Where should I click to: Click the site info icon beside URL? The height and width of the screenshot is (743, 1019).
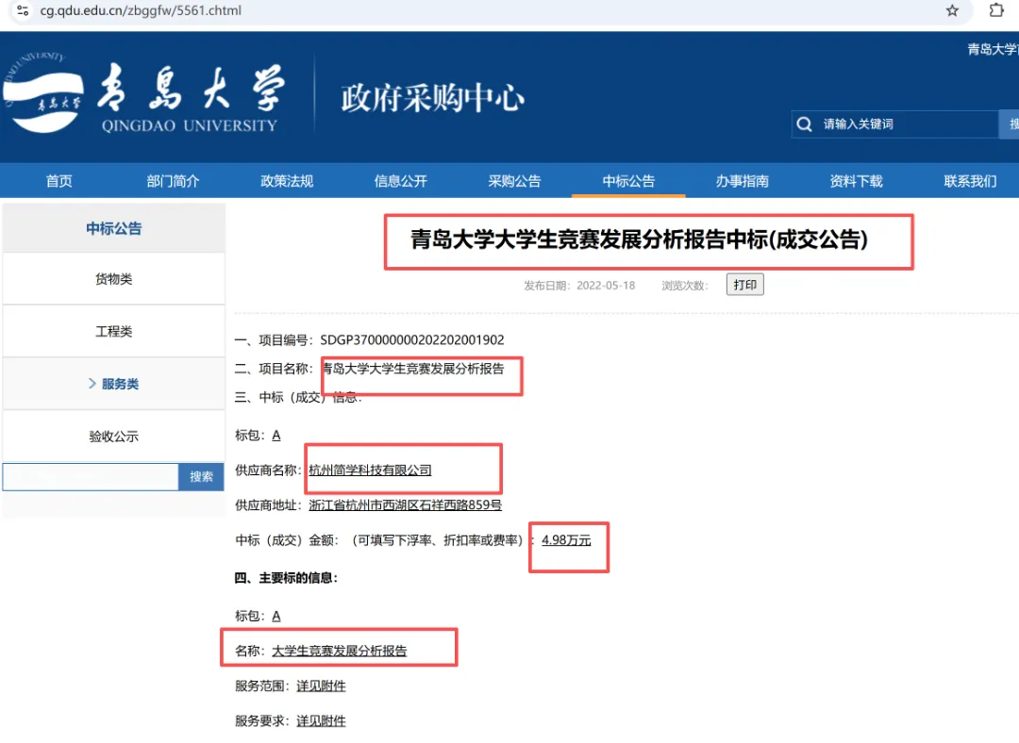[23, 10]
